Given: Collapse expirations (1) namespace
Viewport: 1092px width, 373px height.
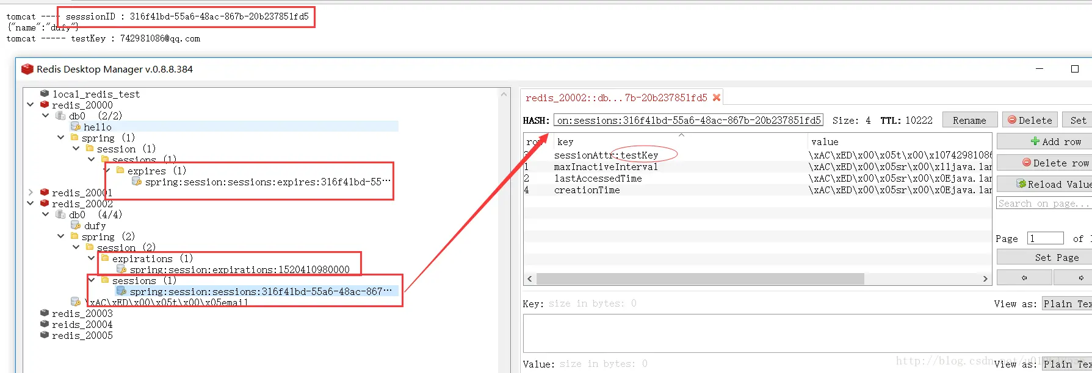Looking at the screenshot, I should [x=92, y=258].
